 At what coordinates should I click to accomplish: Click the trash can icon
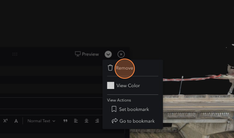110,68
